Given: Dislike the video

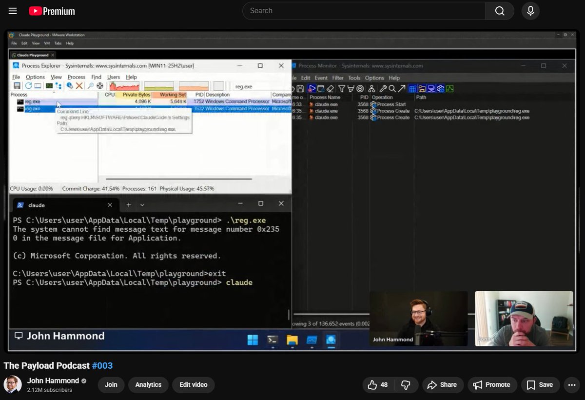Looking at the screenshot, I should pyautogui.click(x=406, y=385).
